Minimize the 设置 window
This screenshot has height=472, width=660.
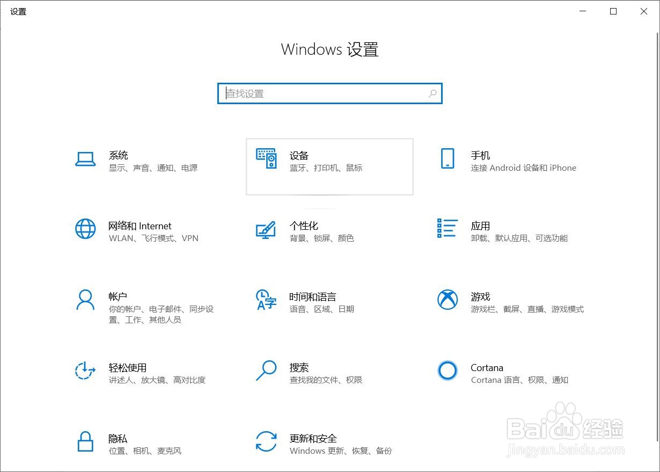[x=583, y=11]
